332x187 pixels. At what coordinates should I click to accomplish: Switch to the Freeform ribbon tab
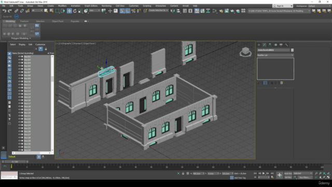pos(24,21)
